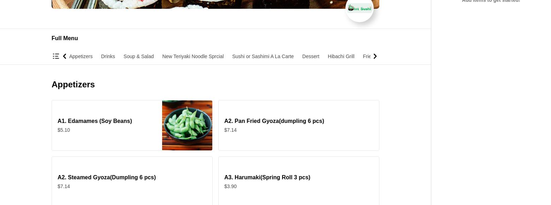
Task: Click the Mint Sushi logo badge
Action: pos(360,8)
